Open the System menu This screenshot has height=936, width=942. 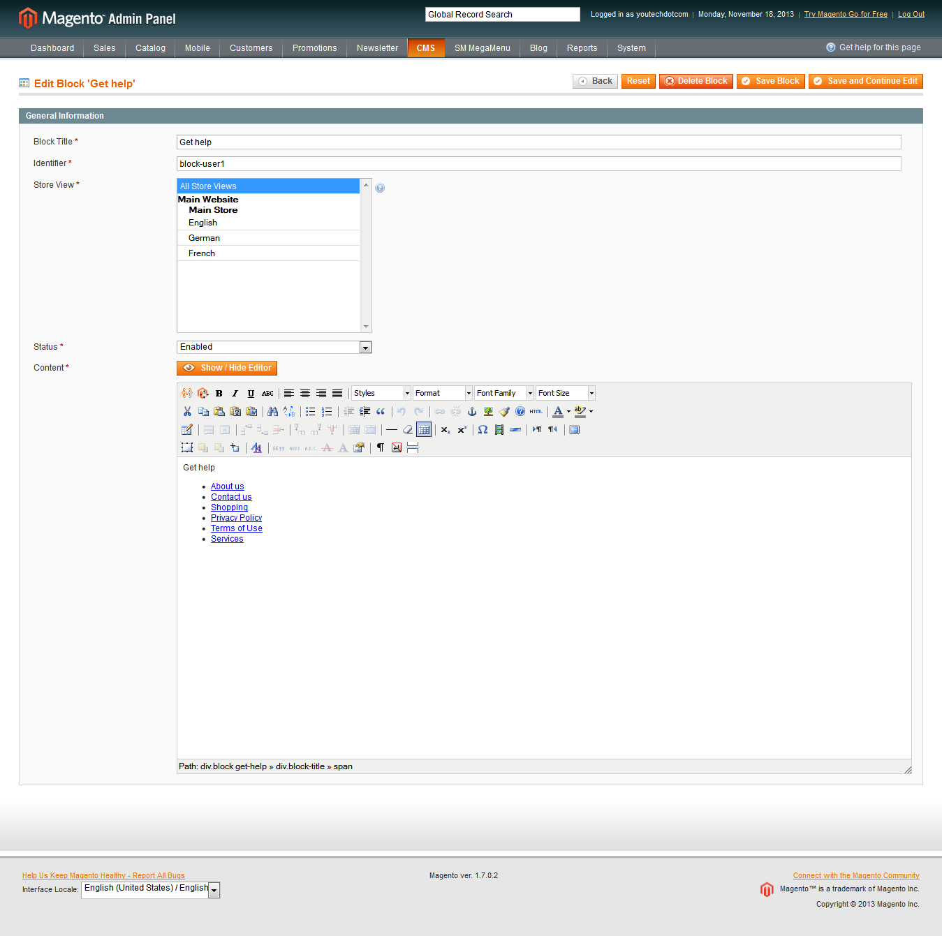pyautogui.click(x=631, y=48)
